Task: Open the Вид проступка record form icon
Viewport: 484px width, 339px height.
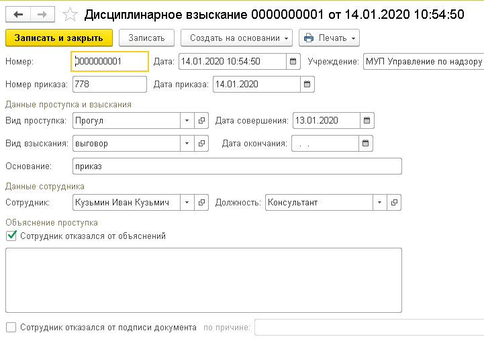Action: point(201,121)
